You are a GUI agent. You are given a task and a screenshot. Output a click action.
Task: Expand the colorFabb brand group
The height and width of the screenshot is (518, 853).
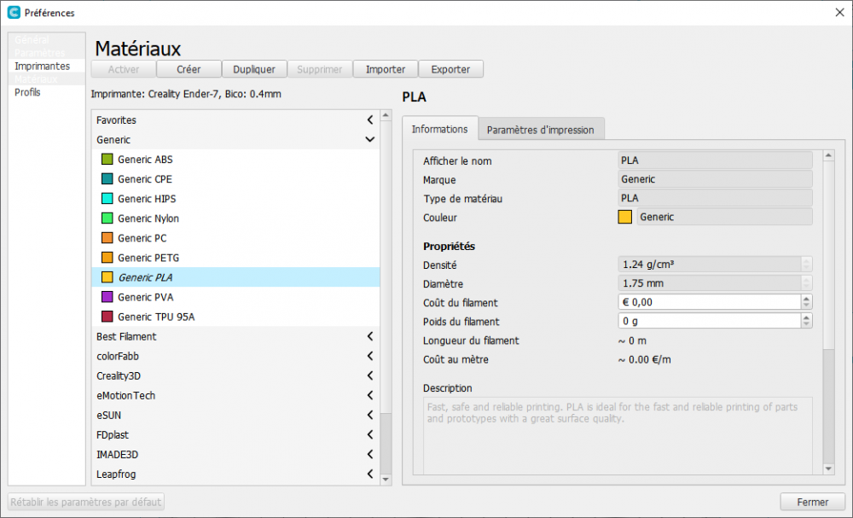click(x=369, y=356)
